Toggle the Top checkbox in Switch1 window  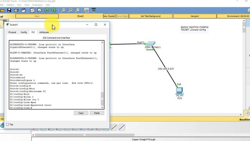7,125
